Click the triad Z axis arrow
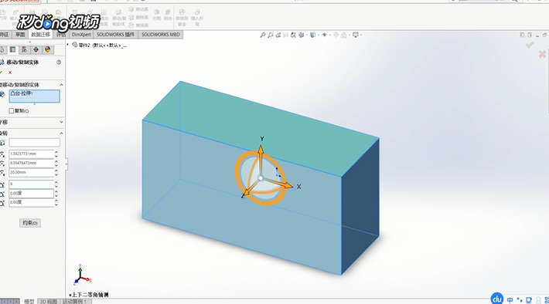The image size is (549, 304). point(247,192)
